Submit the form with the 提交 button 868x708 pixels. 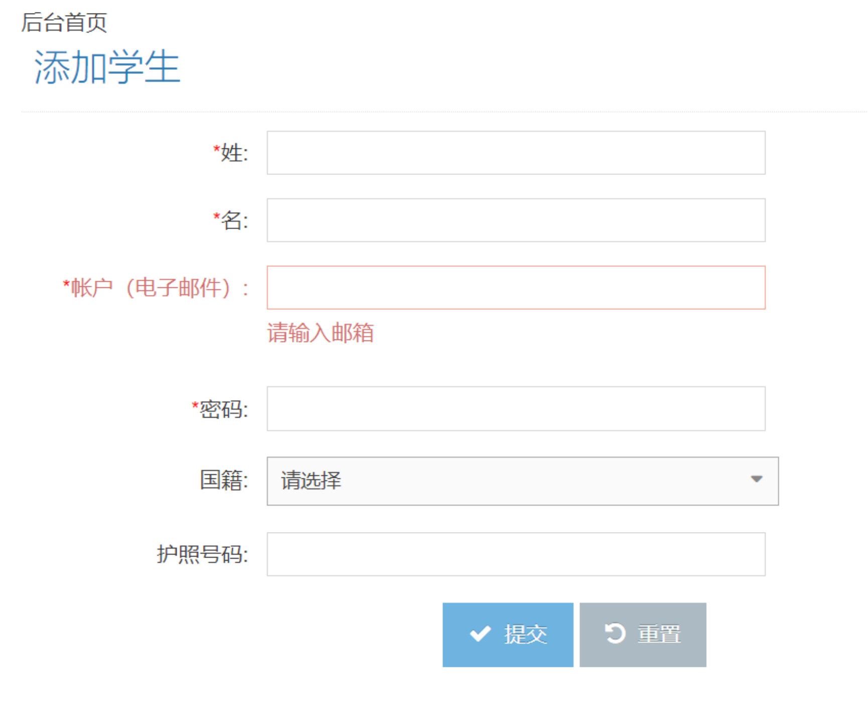[508, 634]
